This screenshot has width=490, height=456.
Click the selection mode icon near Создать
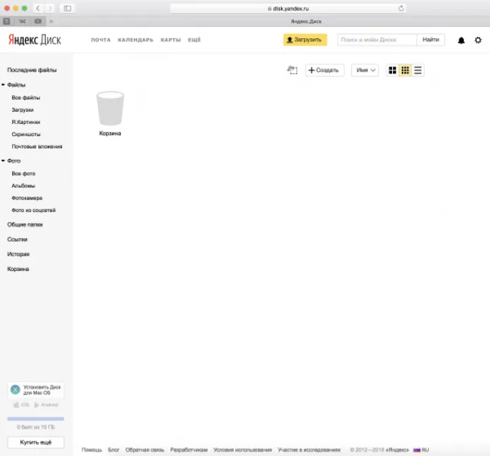coord(292,70)
